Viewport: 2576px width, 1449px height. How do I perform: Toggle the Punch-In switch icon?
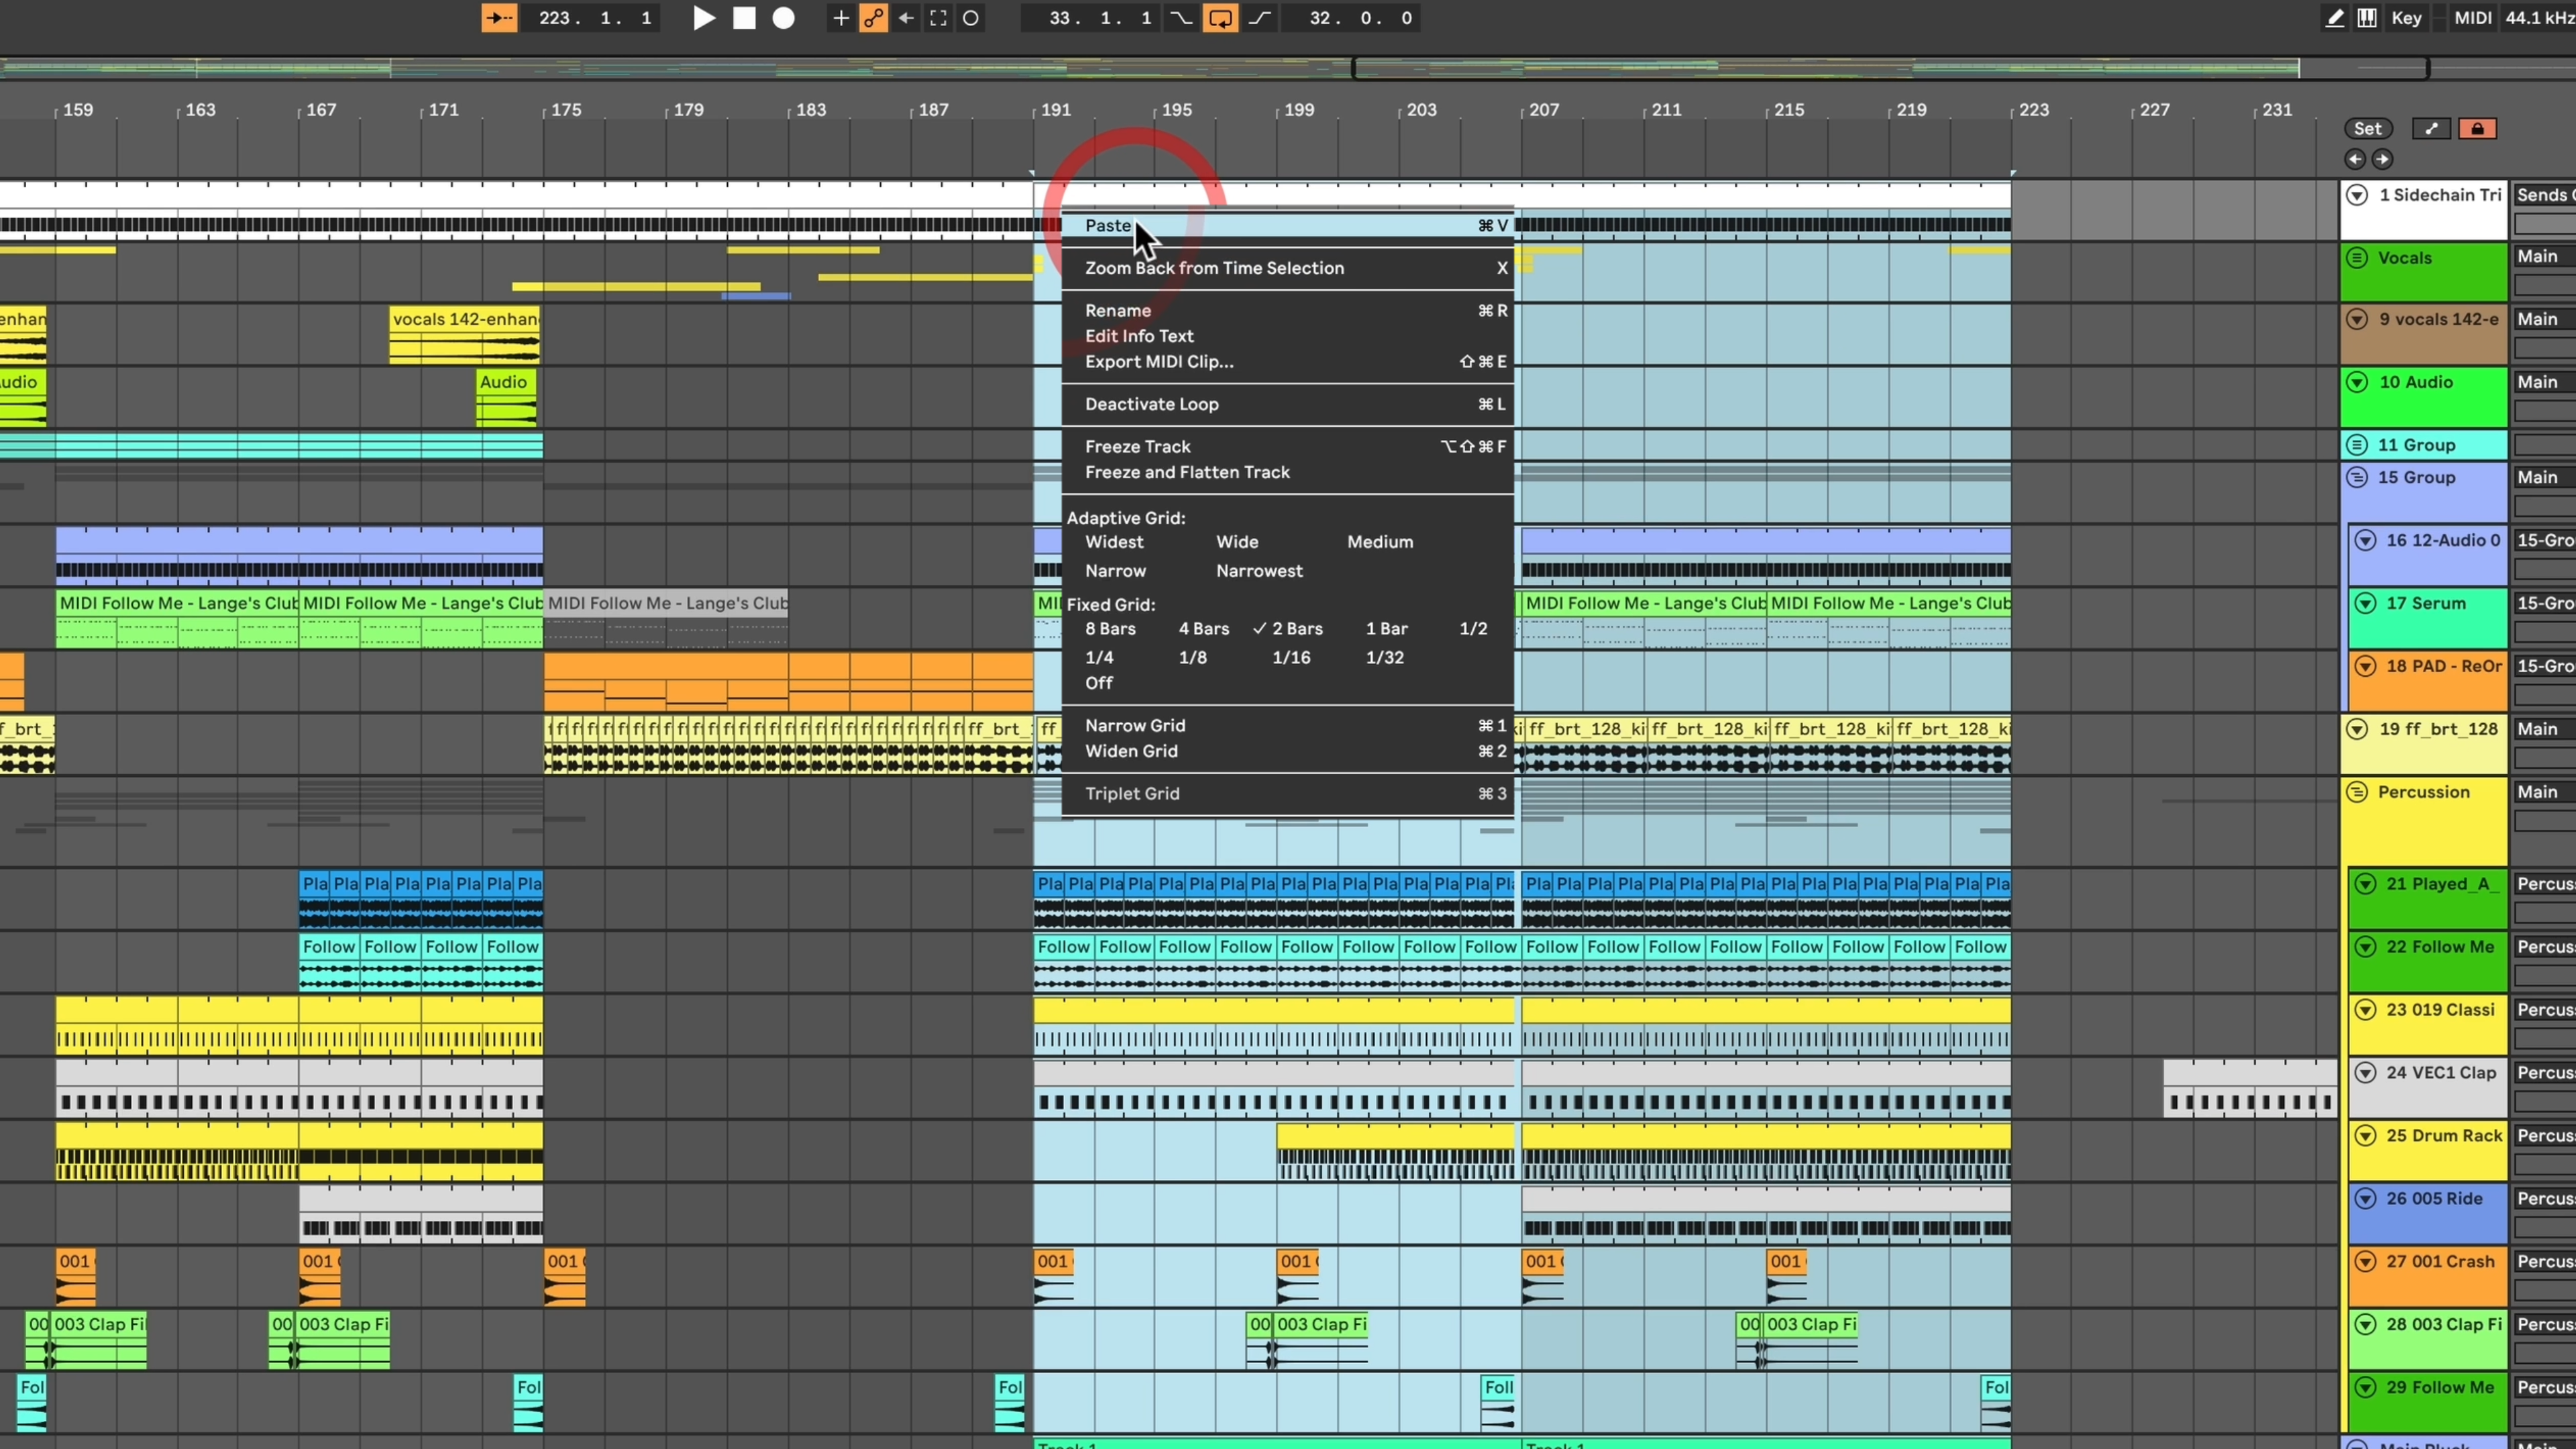[1181, 18]
